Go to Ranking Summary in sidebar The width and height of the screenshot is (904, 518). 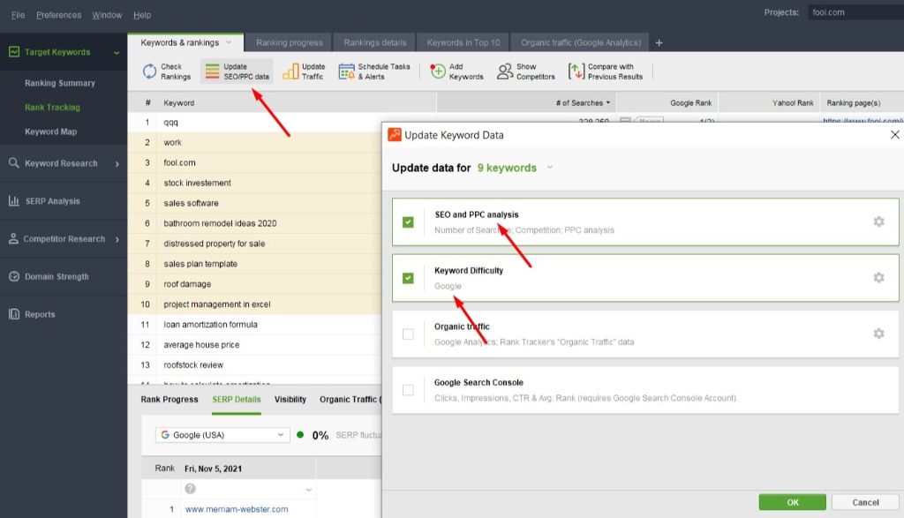click(x=60, y=83)
